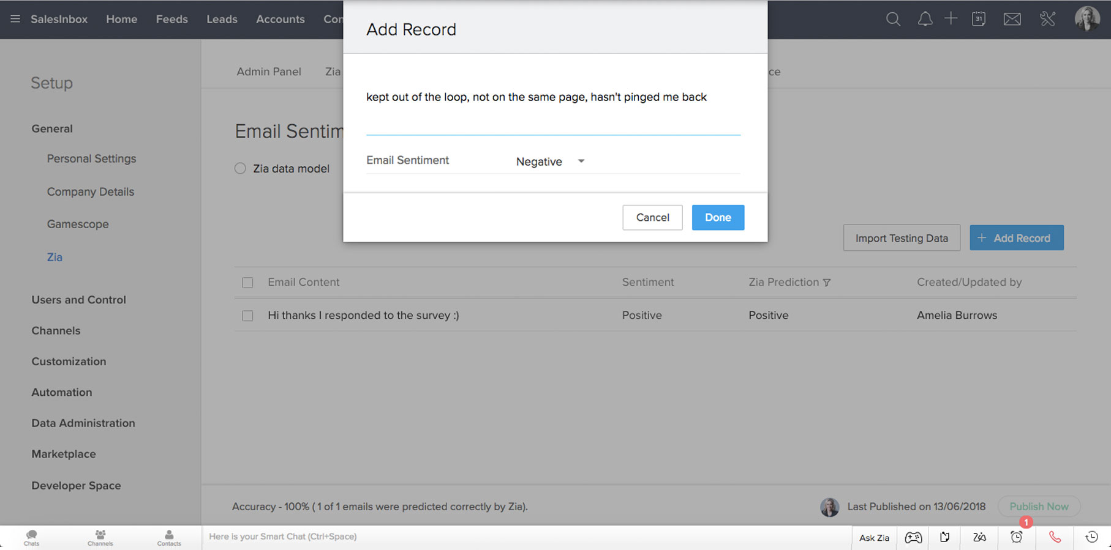Tick checkbox for 'Hi thanks I responded' row

click(247, 316)
